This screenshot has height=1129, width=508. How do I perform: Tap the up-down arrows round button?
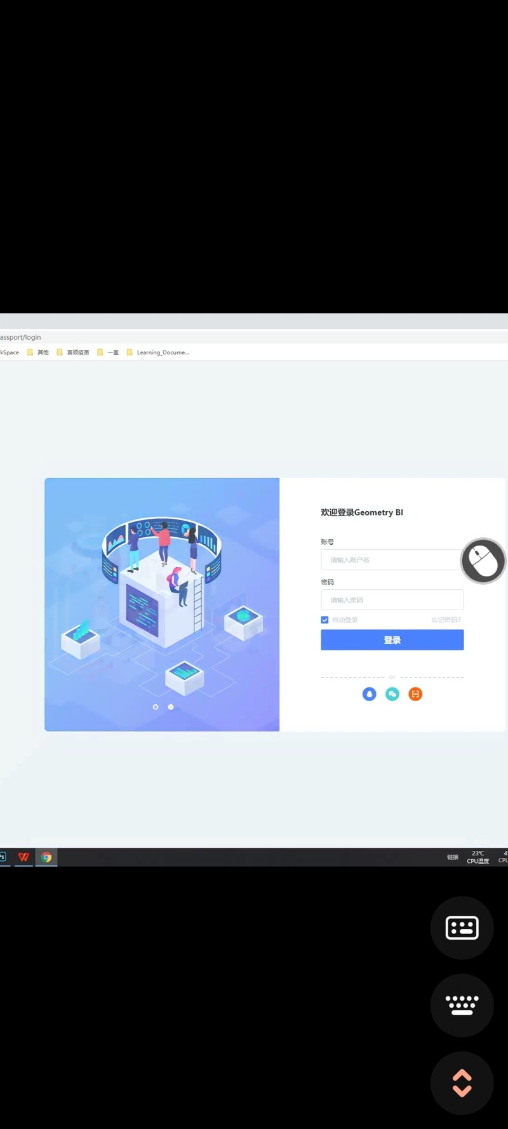click(462, 1083)
